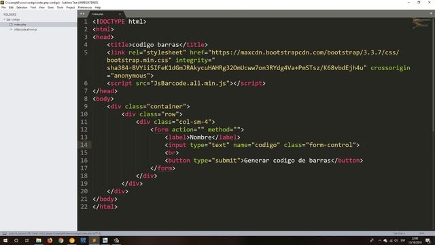This screenshot has width=435, height=245.
Task: Open Task View from the taskbar
Action: click(27, 240)
